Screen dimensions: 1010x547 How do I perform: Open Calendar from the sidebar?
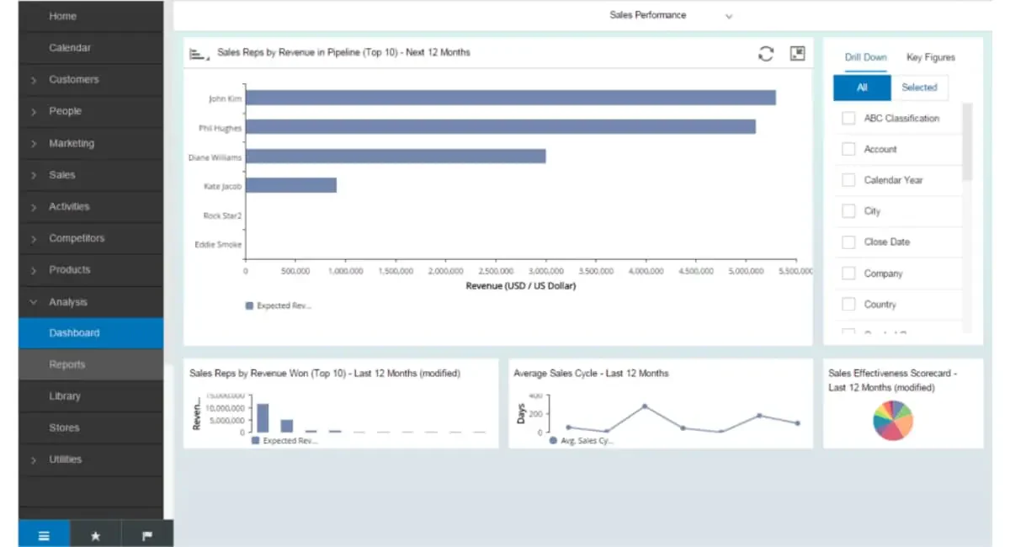click(x=91, y=48)
